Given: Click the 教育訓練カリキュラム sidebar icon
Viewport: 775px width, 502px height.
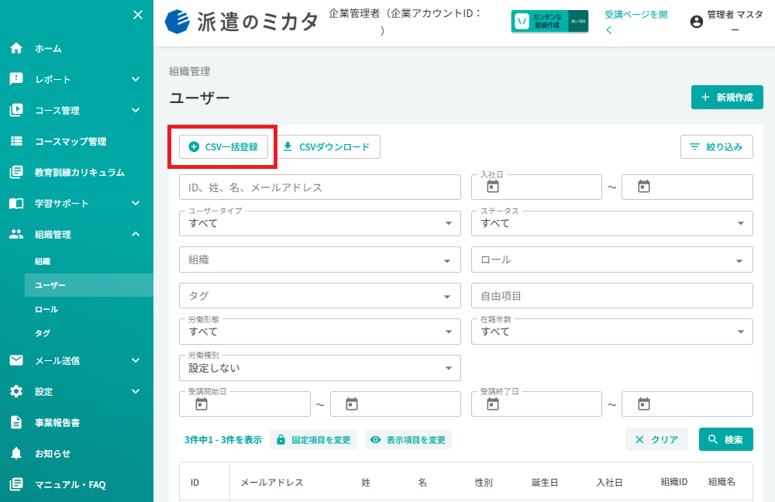Looking at the screenshot, I should pyautogui.click(x=16, y=172).
